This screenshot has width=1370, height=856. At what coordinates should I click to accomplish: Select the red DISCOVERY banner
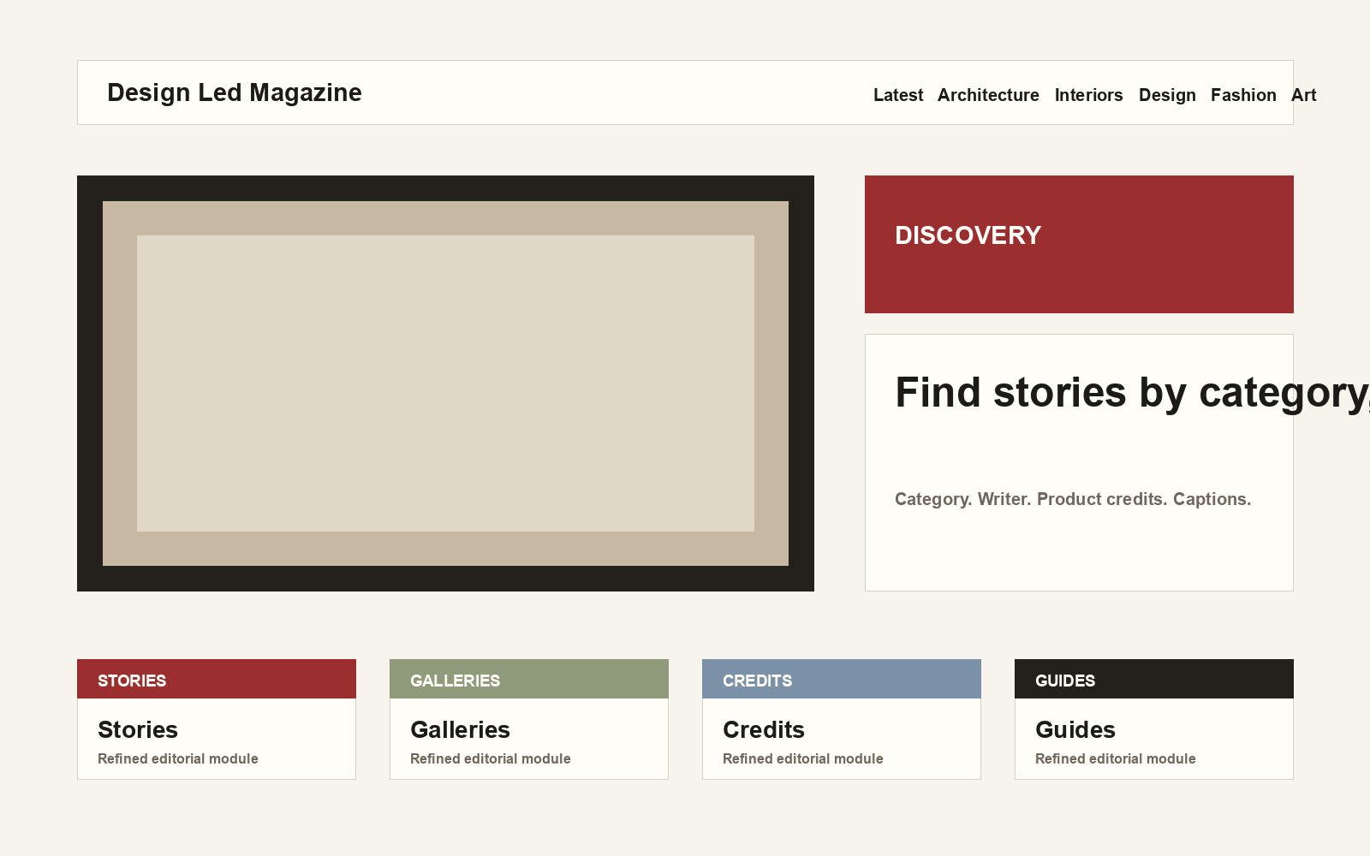1079,244
